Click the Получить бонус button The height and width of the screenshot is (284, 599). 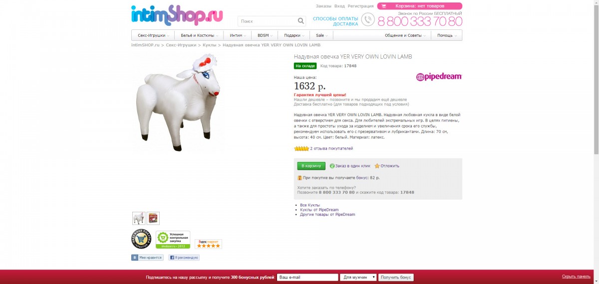(x=396, y=278)
